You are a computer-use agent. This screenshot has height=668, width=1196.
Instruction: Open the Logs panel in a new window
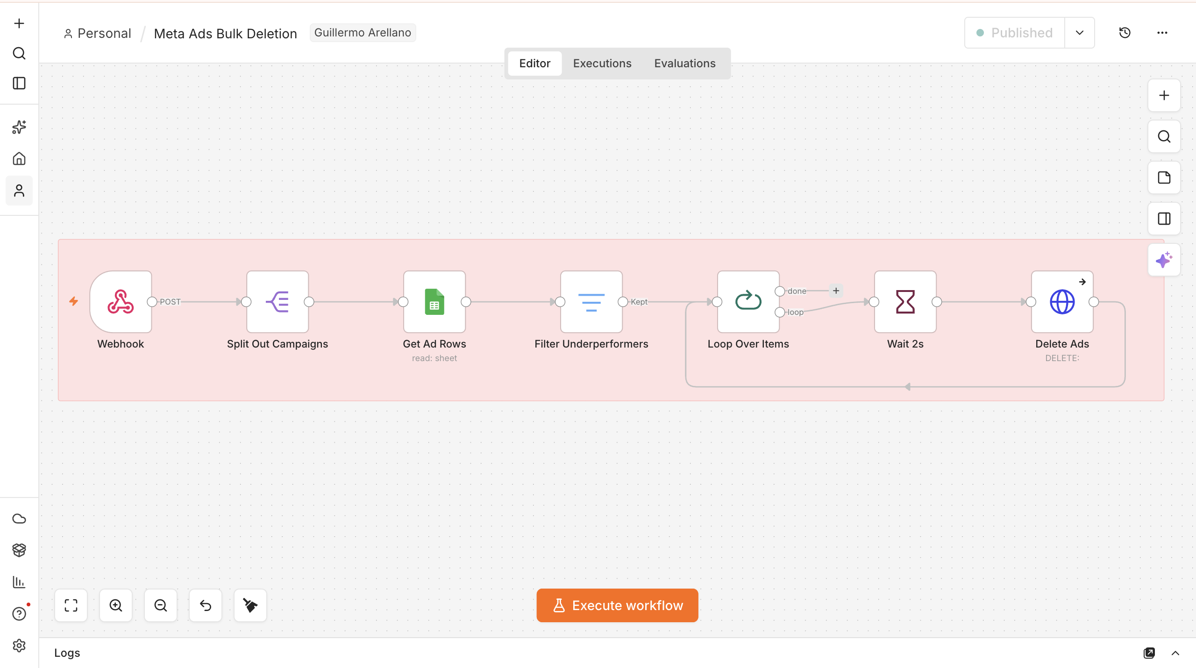click(1149, 653)
